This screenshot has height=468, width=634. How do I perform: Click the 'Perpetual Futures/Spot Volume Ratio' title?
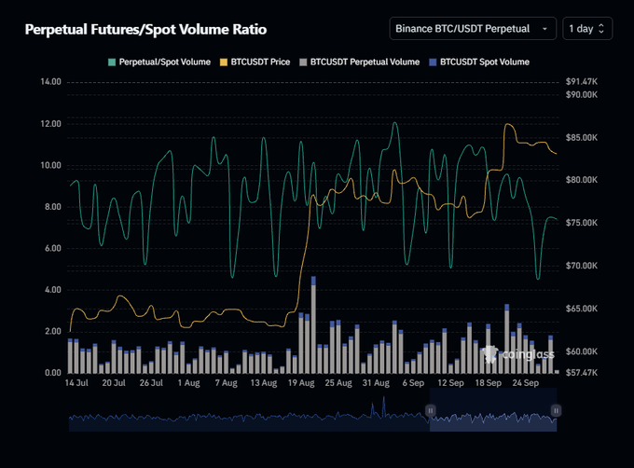point(146,30)
